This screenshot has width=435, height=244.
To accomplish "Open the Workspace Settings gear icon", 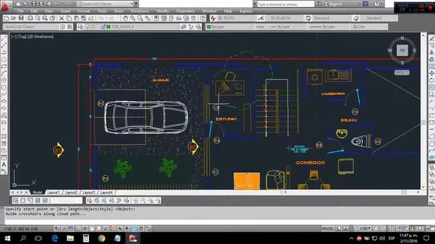I will pyautogui.click(x=63, y=26).
